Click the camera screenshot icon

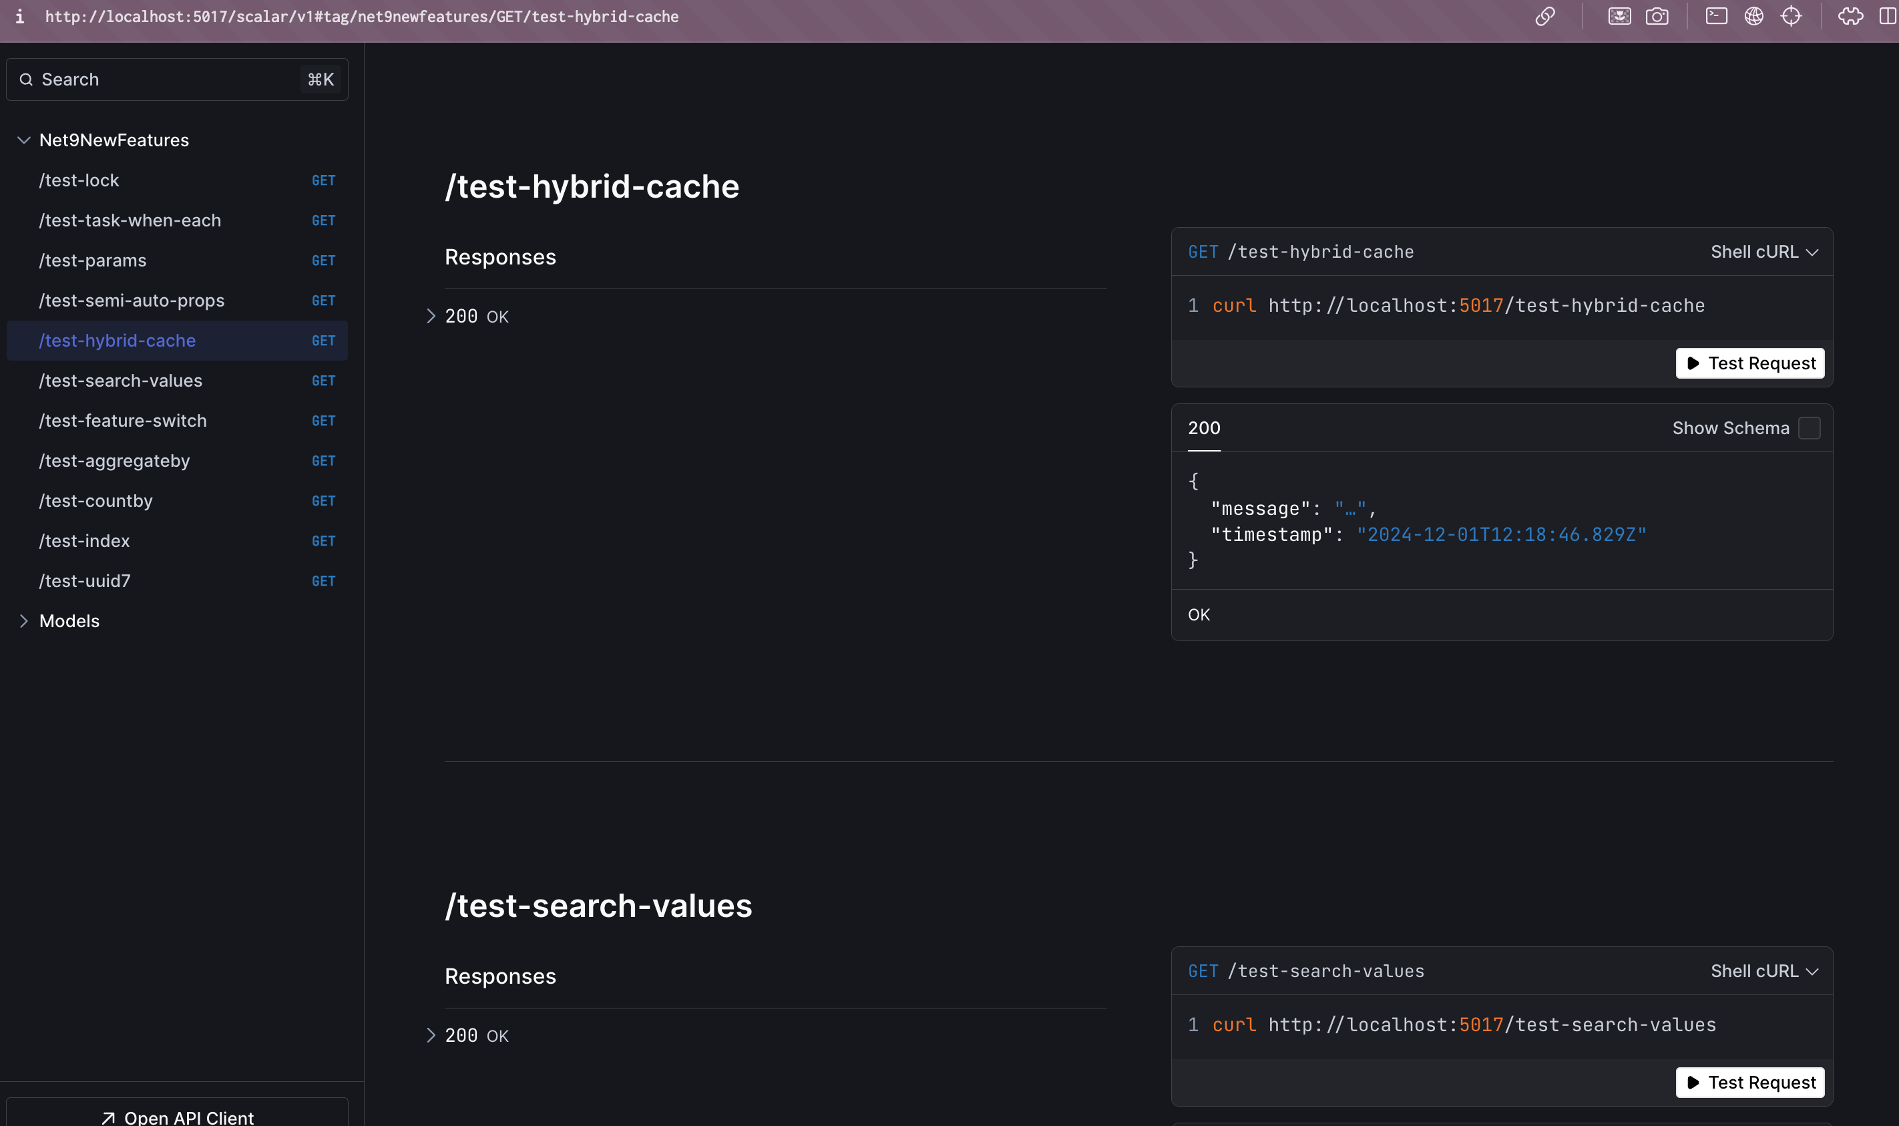coord(1657,17)
